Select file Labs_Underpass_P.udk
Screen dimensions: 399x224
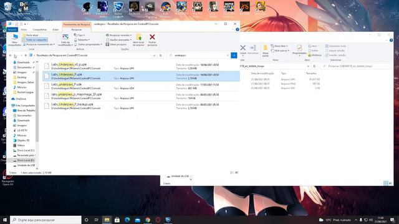click(x=141, y=86)
